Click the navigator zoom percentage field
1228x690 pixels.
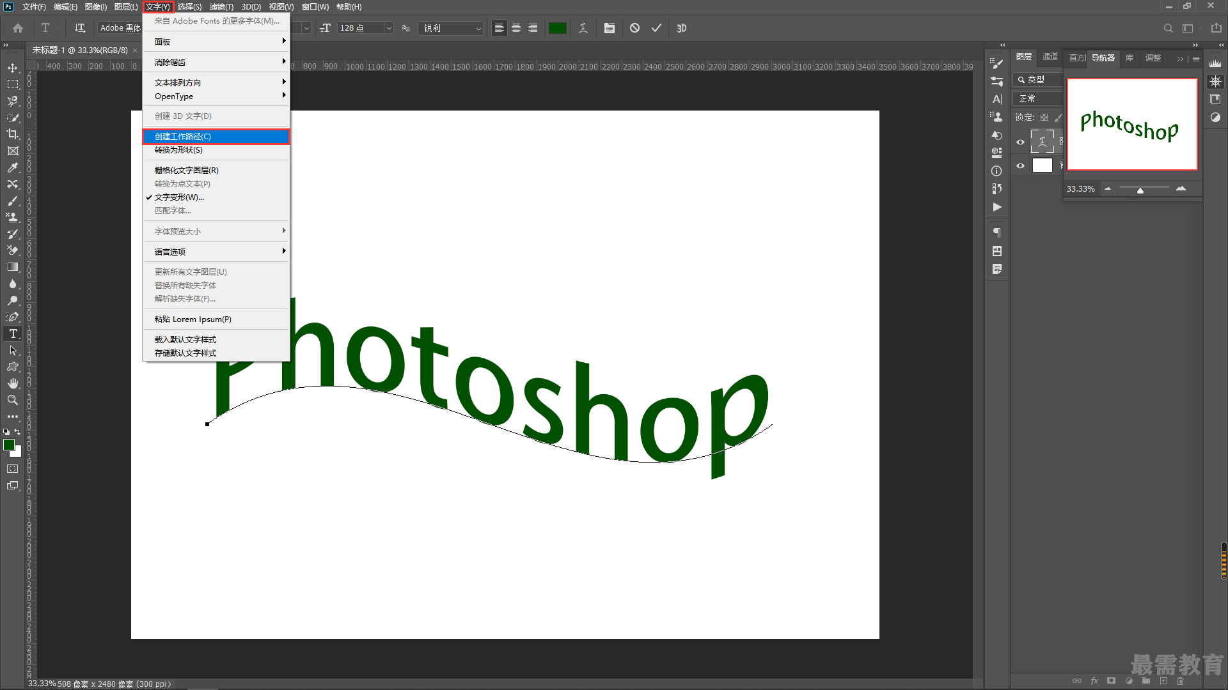1081,189
